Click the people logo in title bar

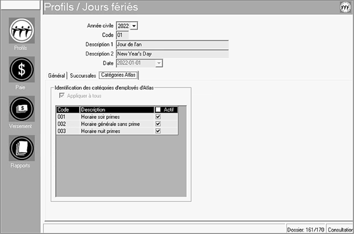pyautogui.click(x=345, y=7)
